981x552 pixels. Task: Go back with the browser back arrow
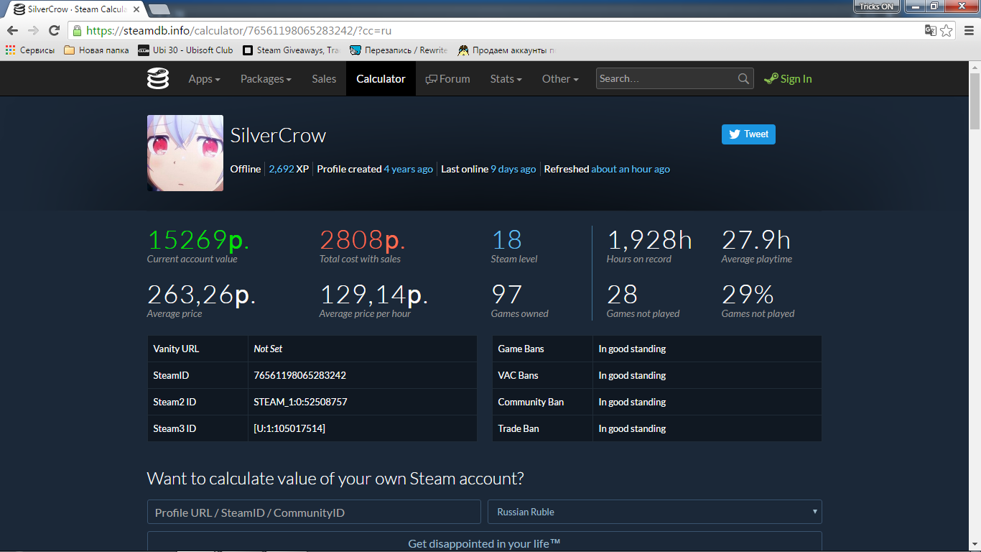(x=12, y=30)
